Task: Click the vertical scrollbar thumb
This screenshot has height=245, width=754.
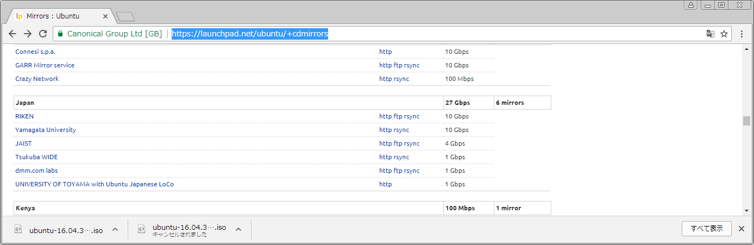Action: coord(746,121)
